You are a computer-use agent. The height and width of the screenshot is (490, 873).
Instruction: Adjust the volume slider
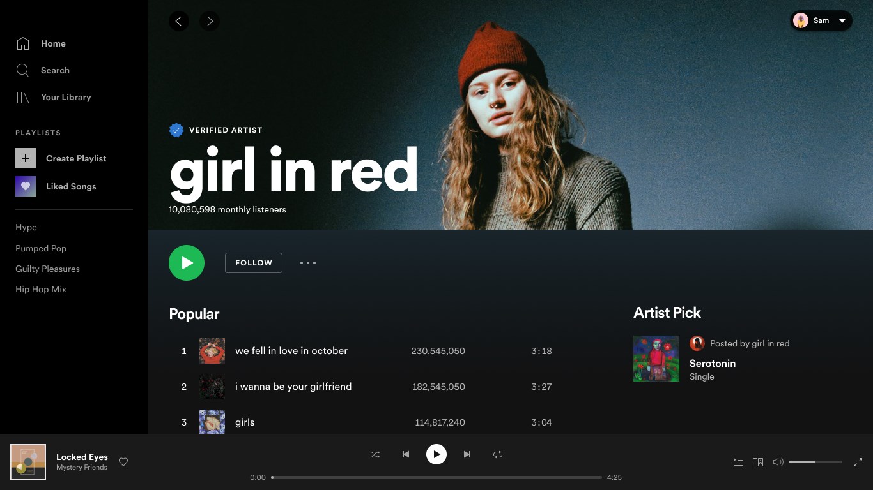point(815,462)
